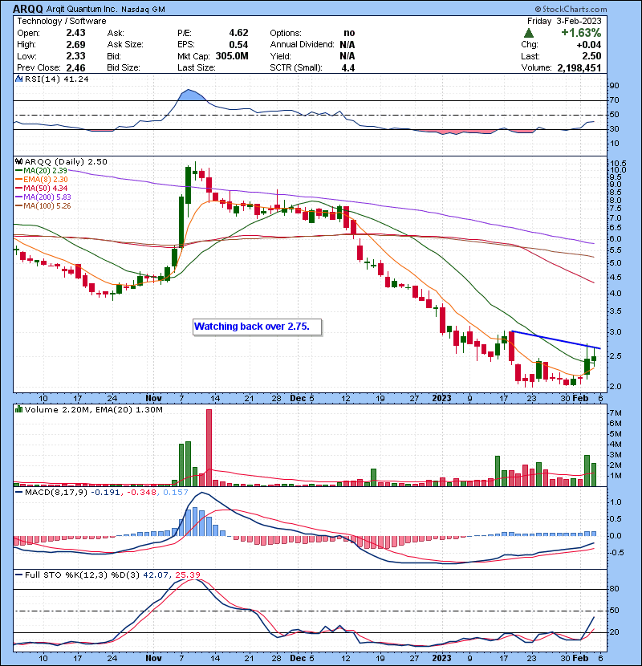Viewport: 642px width, 666px height.
Task: Click the RSI(14) 41.24 label
Action: tap(56, 79)
